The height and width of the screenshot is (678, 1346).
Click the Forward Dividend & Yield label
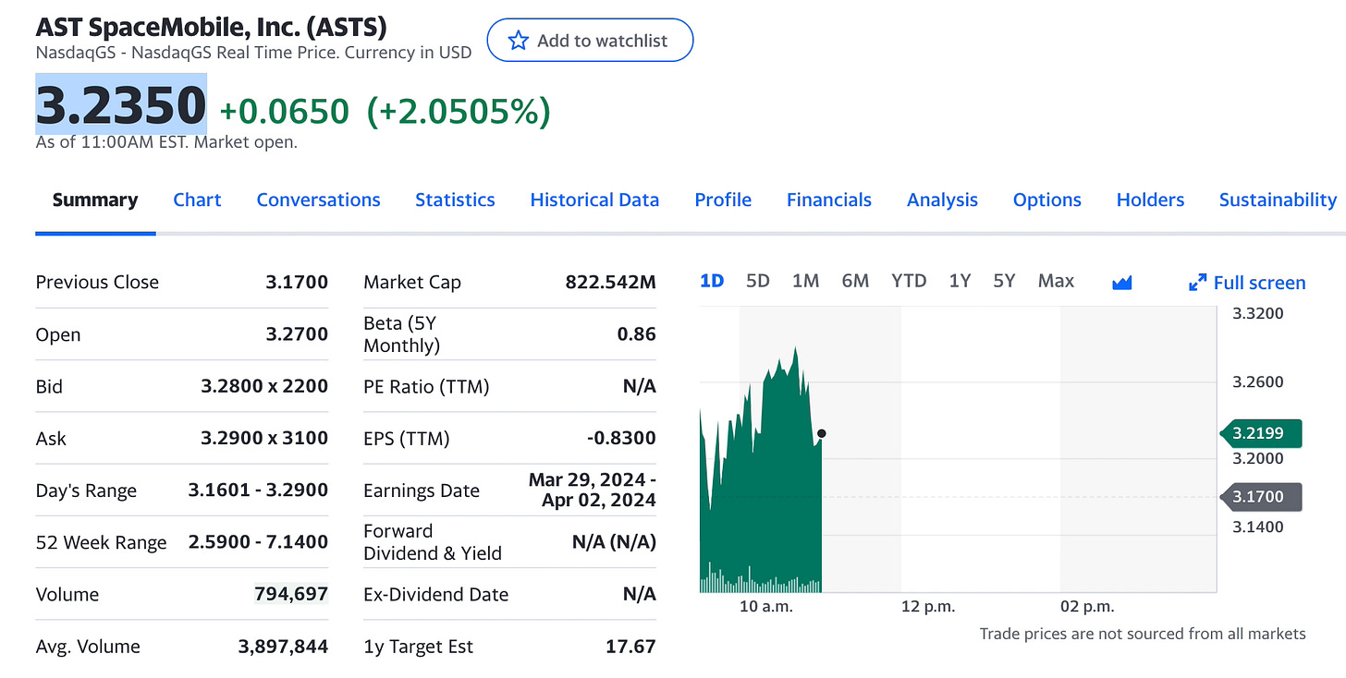[433, 542]
